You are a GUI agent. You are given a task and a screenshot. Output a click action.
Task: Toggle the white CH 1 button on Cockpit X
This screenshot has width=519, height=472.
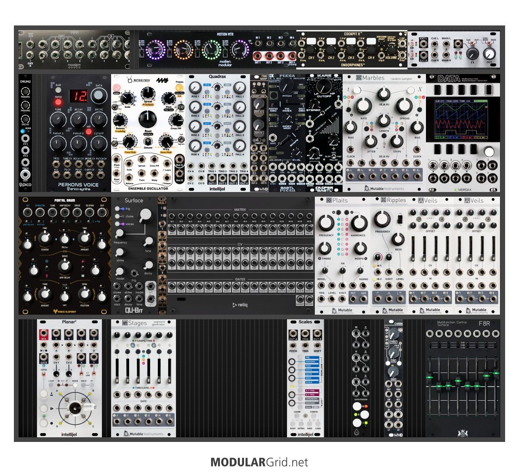tap(311, 41)
